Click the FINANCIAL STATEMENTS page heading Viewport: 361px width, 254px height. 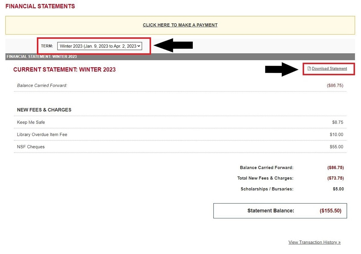tap(40, 6)
